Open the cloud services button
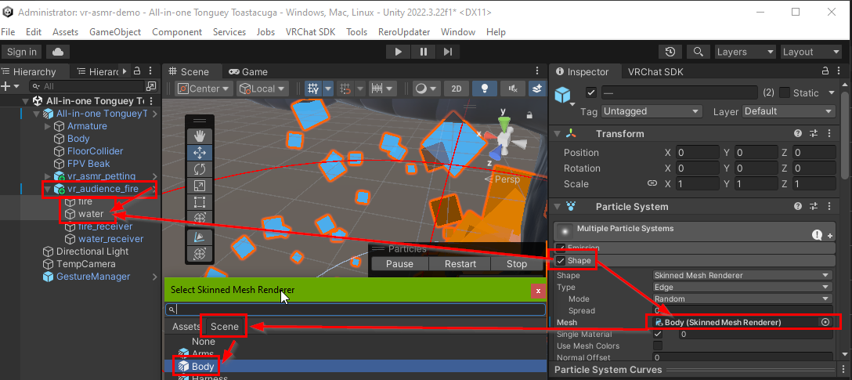This screenshot has height=380, width=852. 58,52
